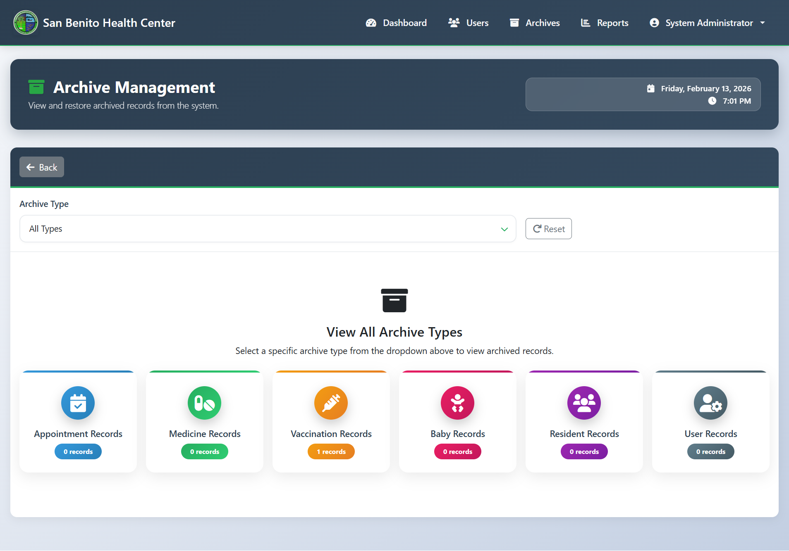The image size is (789, 551).
Task: Click the pink Baby Records icon
Action: (457, 403)
